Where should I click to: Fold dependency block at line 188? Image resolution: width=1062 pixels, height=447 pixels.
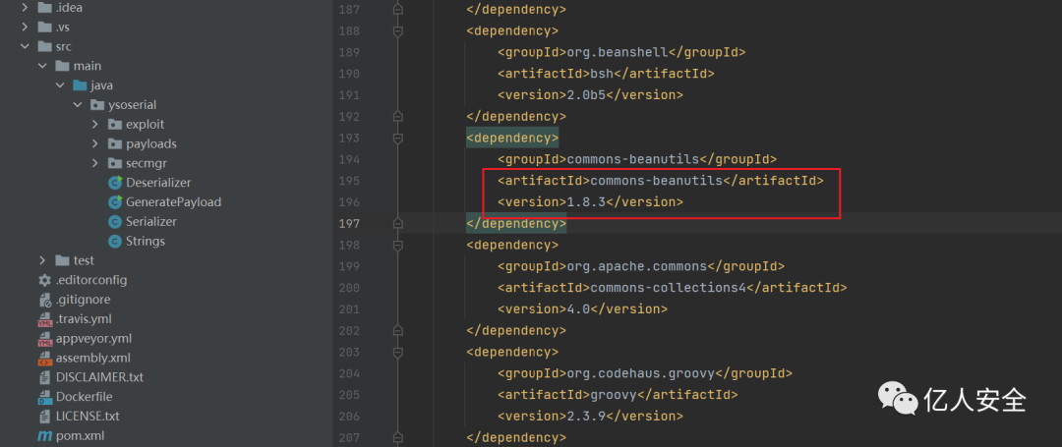coord(397,30)
